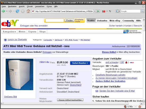146x109 pixels.
Task: Click the envelope icon next to E-Mail link
Action: point(97,91)
